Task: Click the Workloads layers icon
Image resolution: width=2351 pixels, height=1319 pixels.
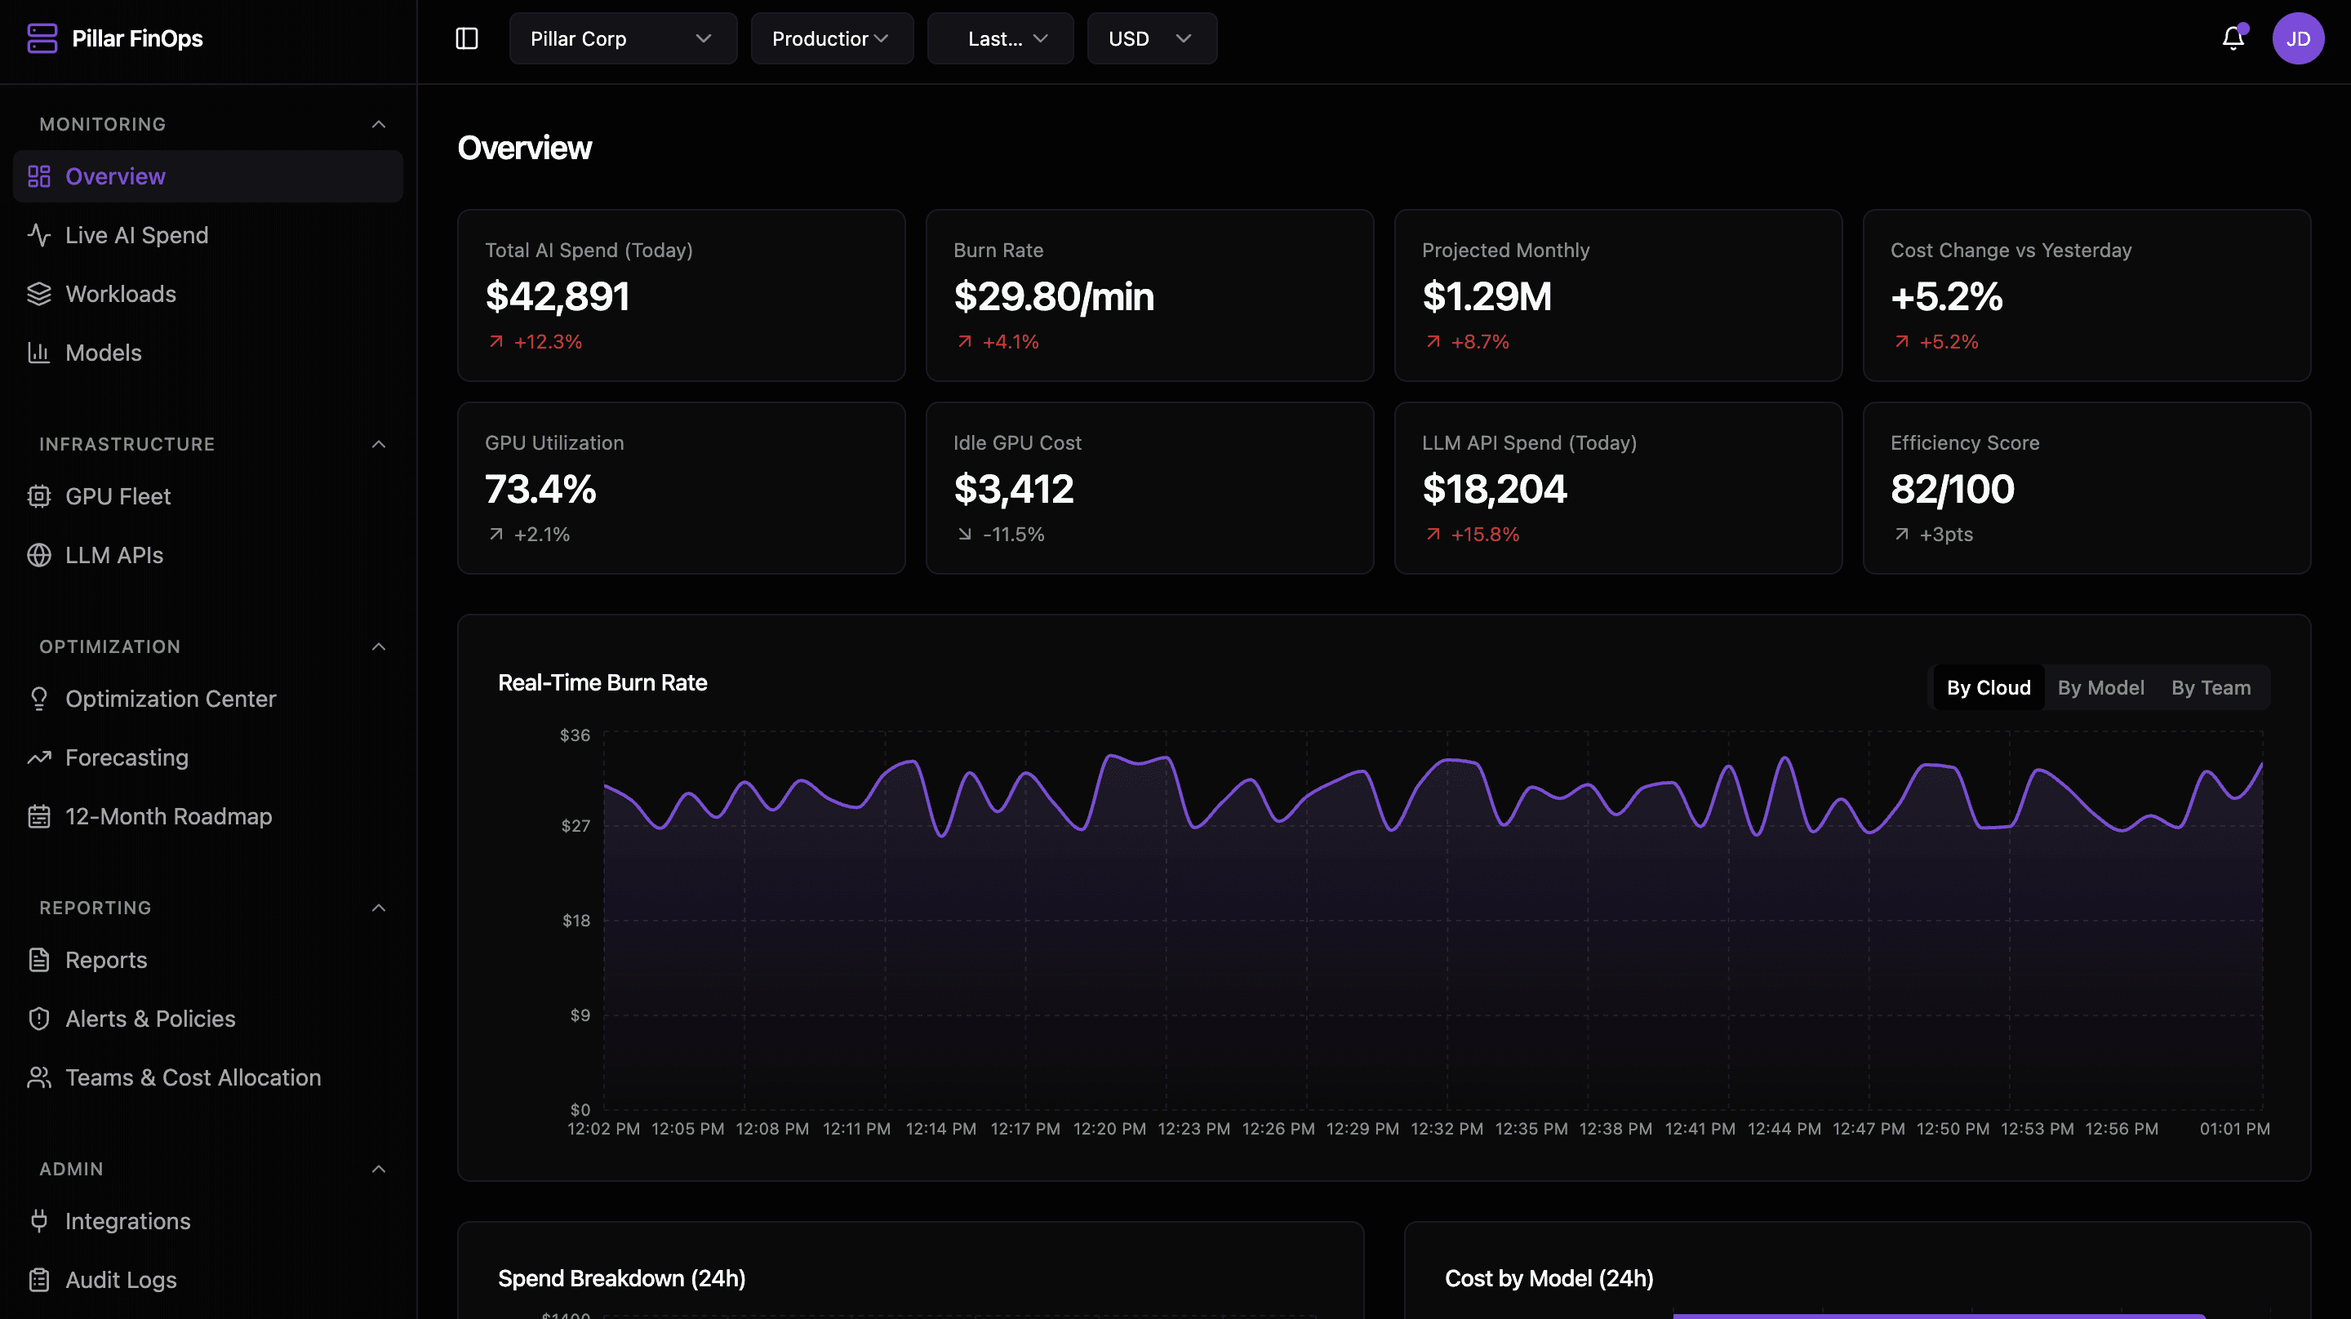Action: pyautogui.click(x=38, y=294)
